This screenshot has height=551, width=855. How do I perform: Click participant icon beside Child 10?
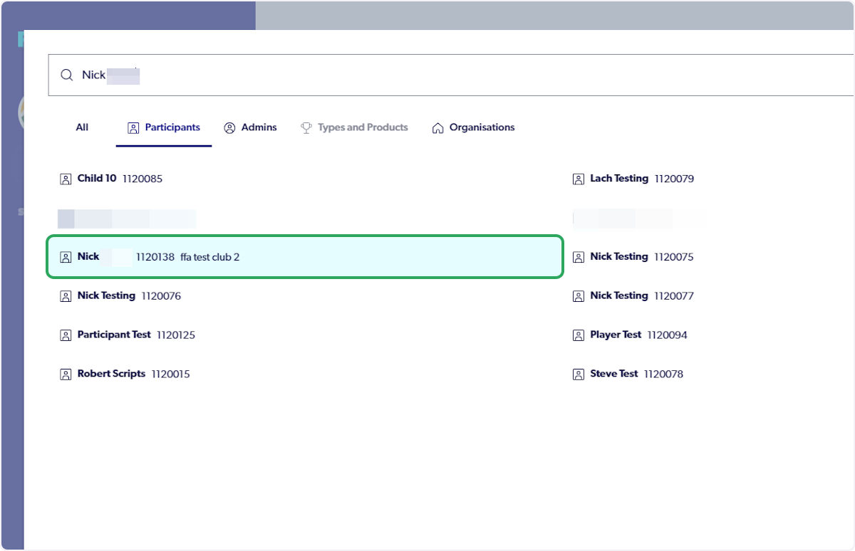(66, 179)
